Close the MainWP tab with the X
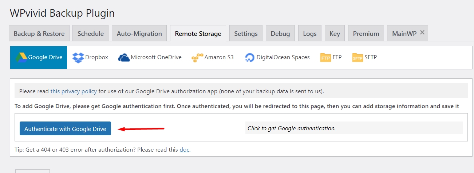The image size is (474, 173). [x=422, y=32]
